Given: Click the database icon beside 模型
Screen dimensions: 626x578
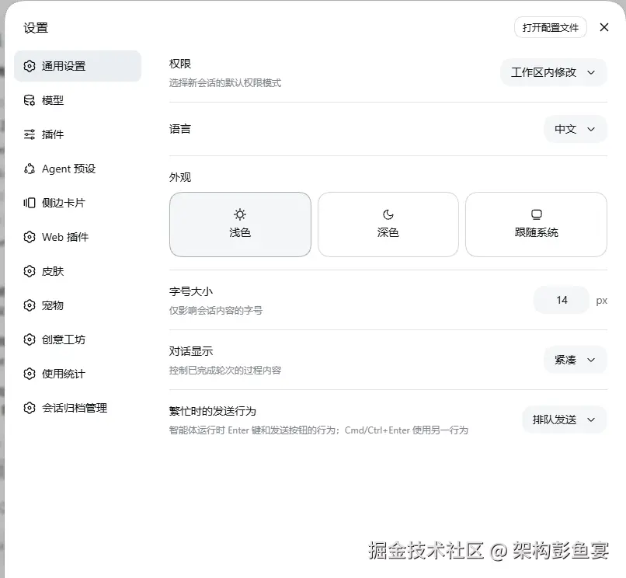Looking at the screenshot, I should click(30, 100).
